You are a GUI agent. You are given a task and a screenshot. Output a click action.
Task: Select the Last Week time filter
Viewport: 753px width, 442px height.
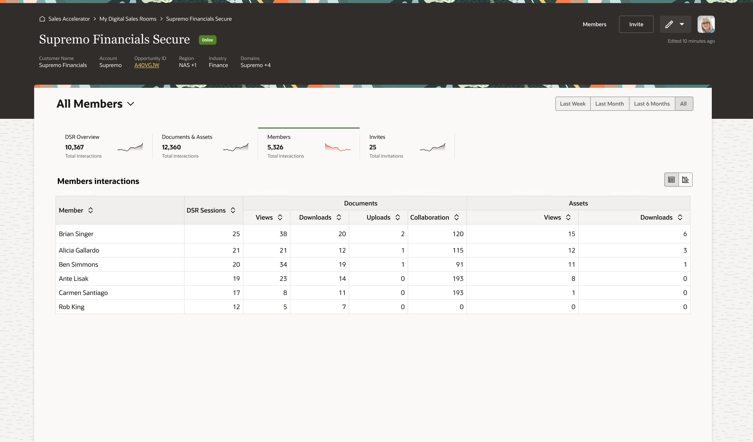573,104
